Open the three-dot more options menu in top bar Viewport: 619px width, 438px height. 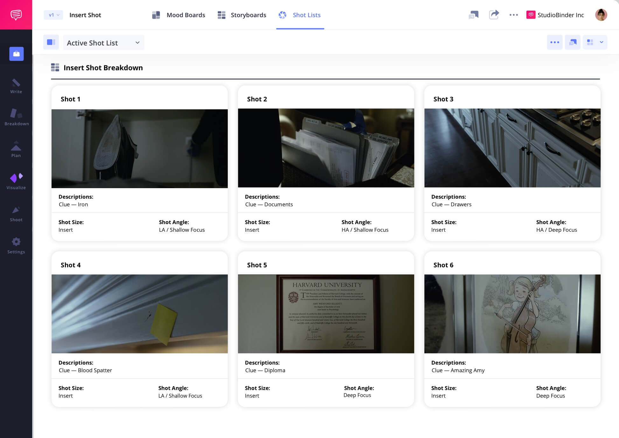pyautogui.click(x=513, y=15)
